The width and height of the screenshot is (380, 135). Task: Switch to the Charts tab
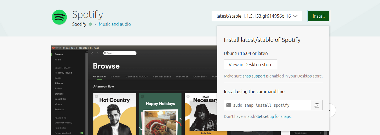coord(116,77)
